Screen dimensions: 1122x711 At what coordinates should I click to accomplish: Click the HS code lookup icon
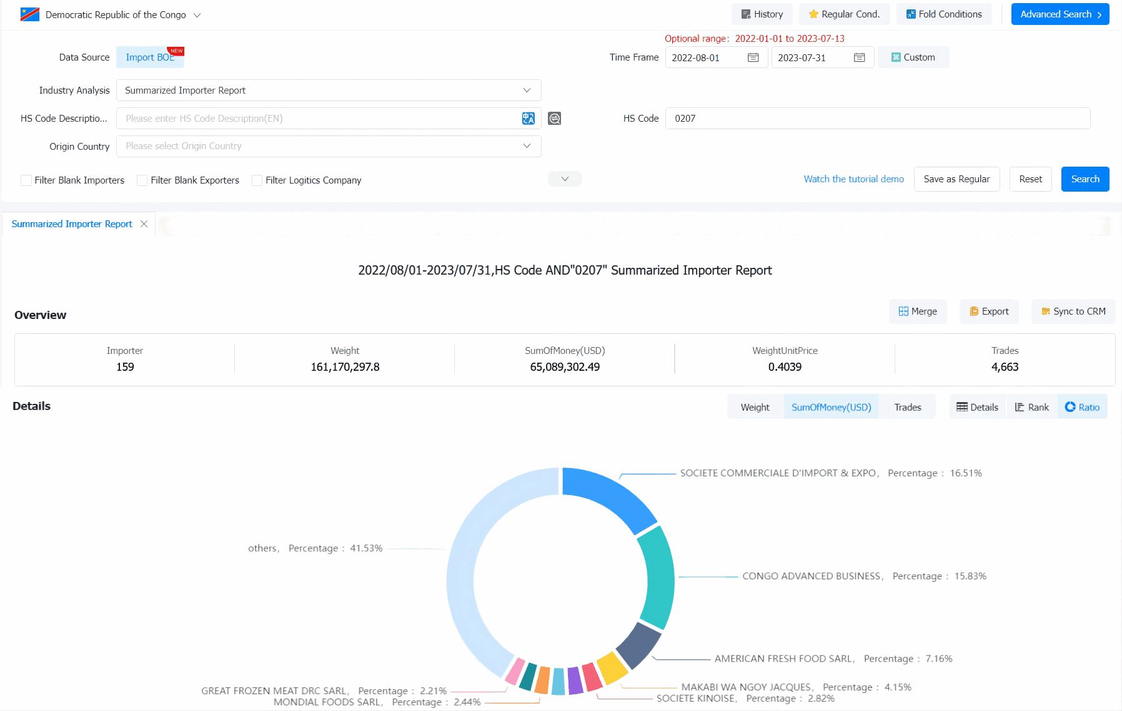click(554, 119)
